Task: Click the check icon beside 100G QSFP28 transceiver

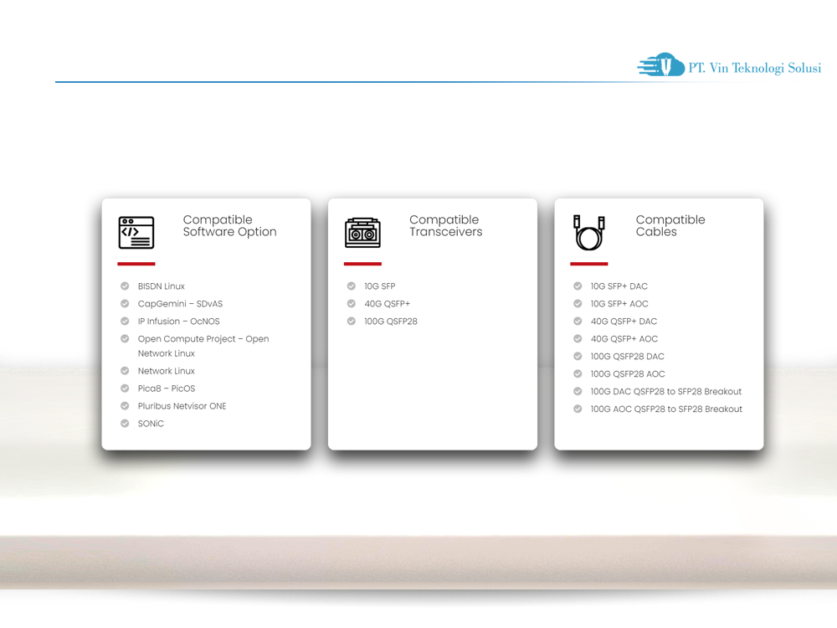Action: click(352, 322)
